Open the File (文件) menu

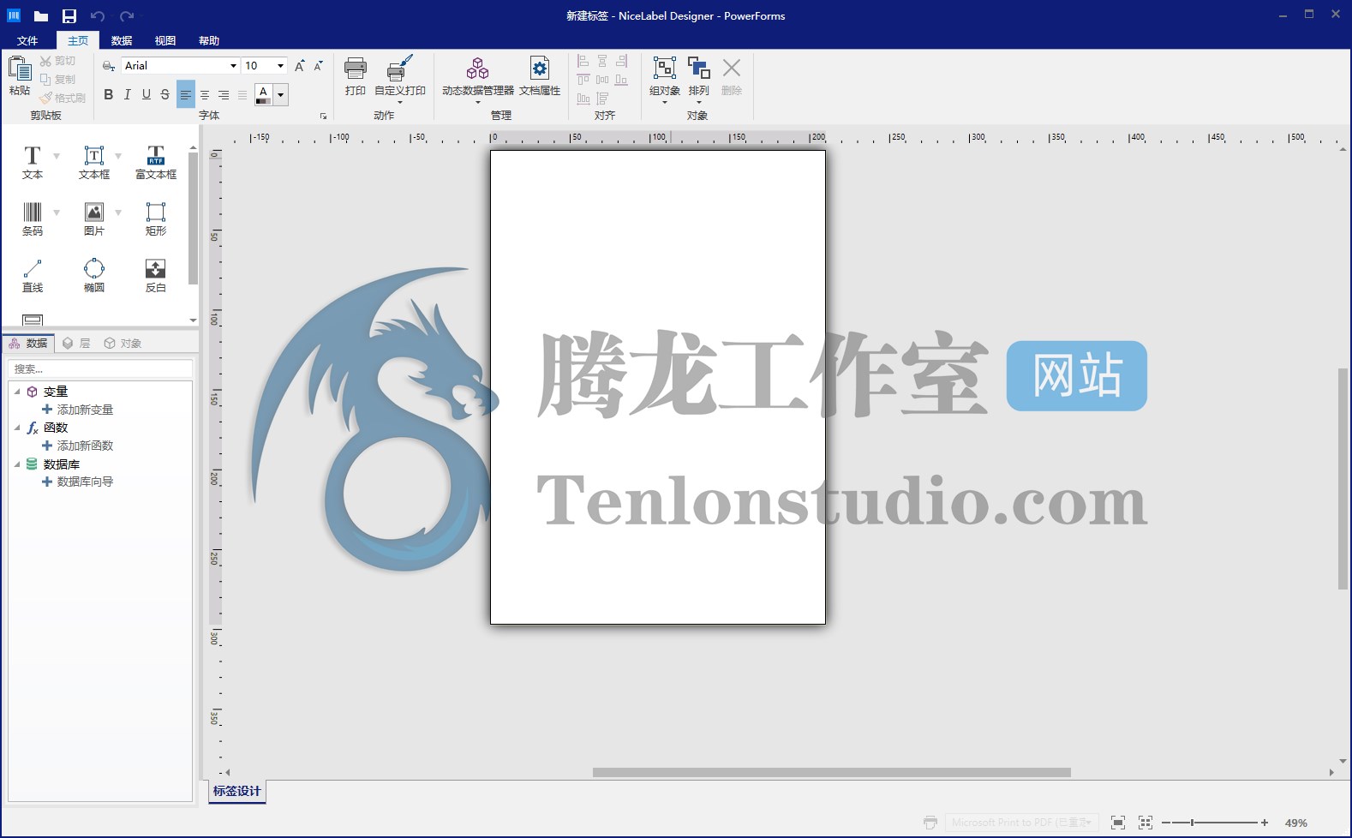click(x=27, y=40)
